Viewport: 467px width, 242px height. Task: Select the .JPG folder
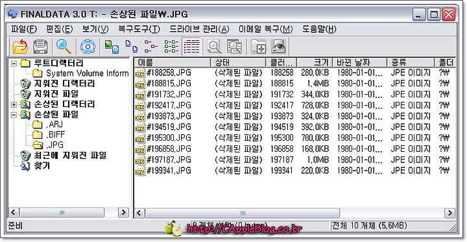[x=54, y=145]
